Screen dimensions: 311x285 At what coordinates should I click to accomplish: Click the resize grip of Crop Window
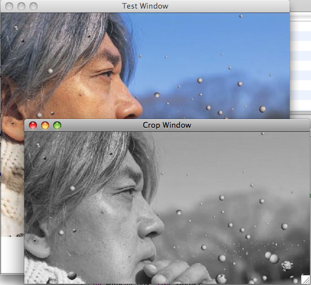(x=305, y=279)
